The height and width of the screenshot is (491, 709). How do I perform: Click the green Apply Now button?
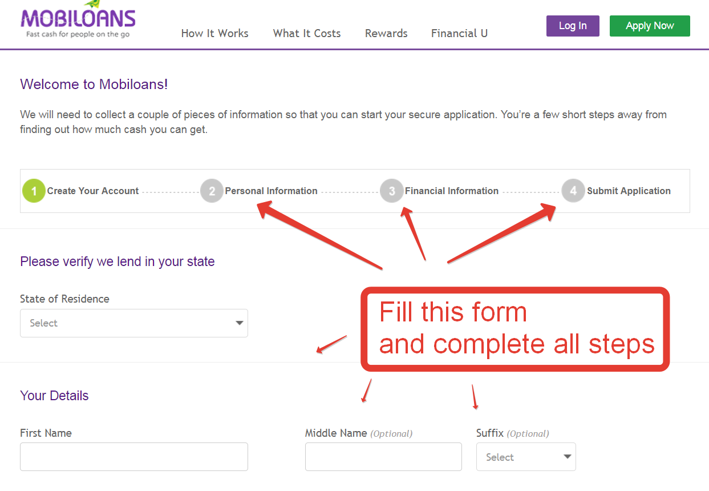click(650, 26)
